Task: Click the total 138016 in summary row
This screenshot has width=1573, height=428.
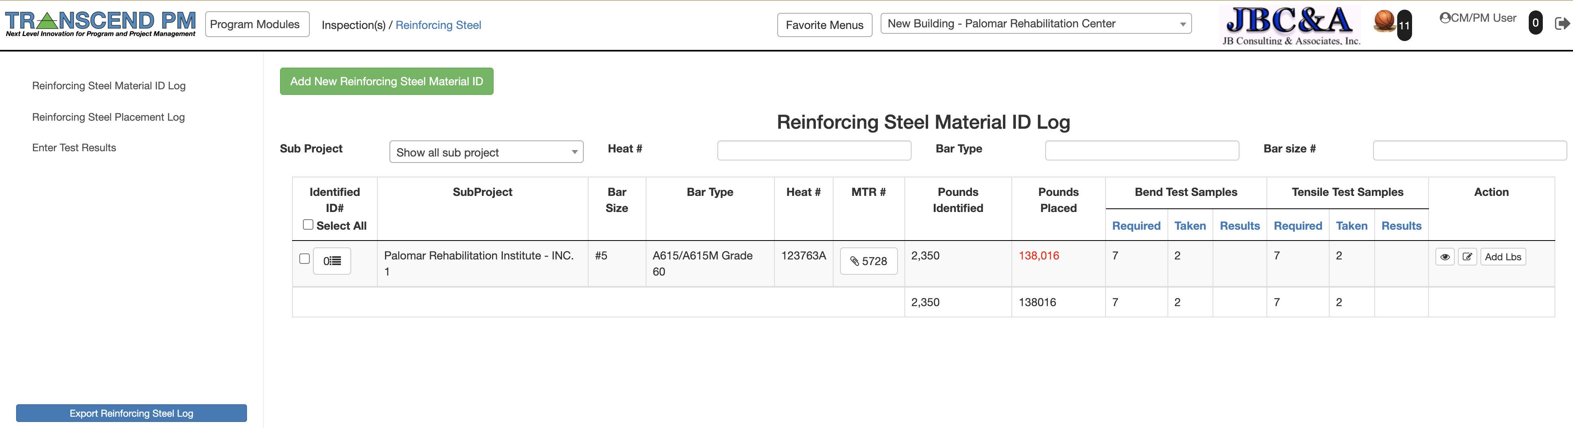Action: (1037, 302)
